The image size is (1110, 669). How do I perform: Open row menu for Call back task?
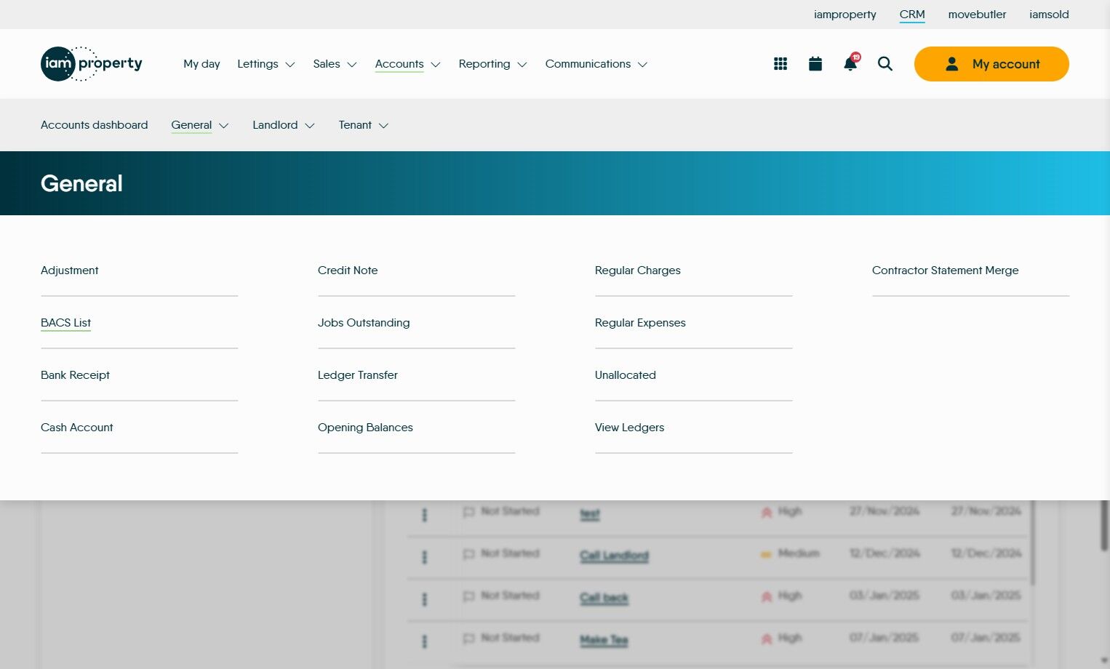[425, 599]
